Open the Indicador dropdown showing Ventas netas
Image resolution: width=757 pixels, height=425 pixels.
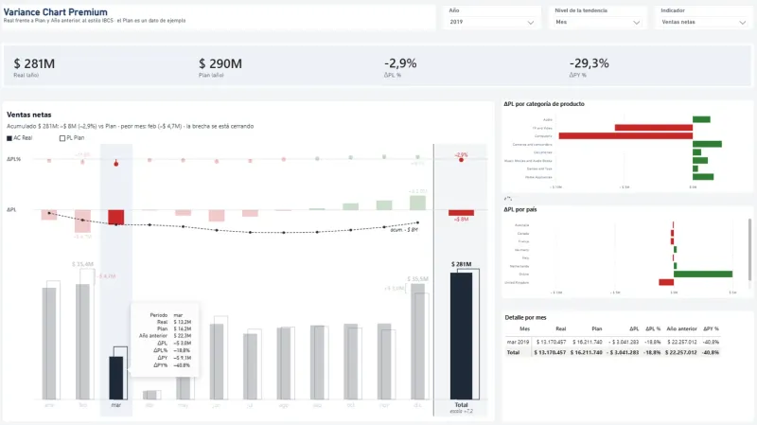[703, 22]
